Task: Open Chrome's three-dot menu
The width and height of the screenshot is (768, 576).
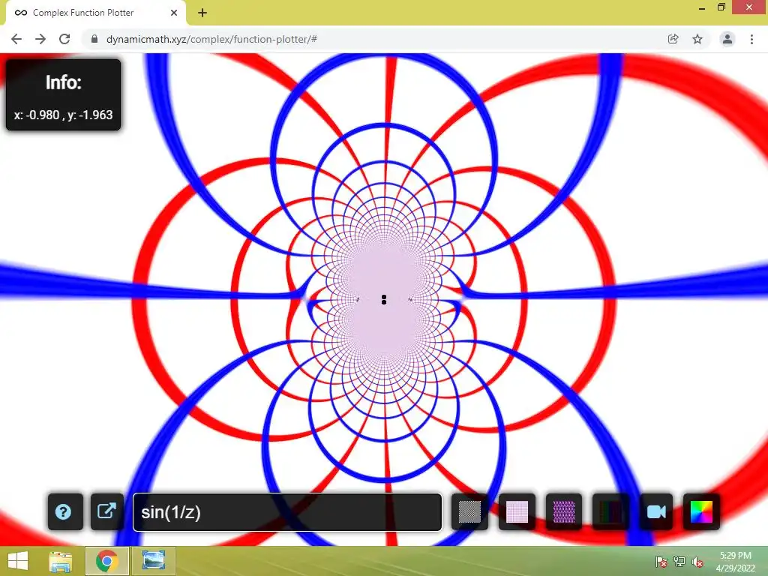Action: [751, 39]
